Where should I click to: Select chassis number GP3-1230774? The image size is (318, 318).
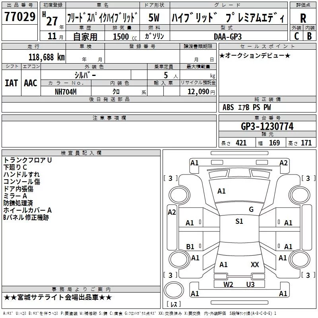[x=267, y=126]
